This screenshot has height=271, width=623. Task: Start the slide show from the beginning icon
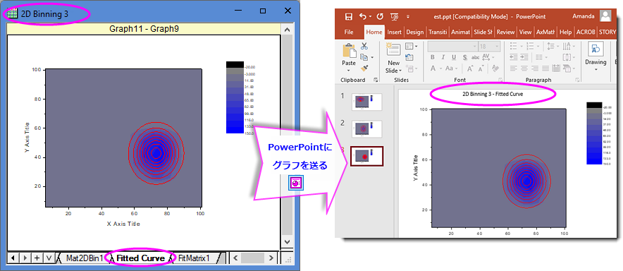tap(395, 16)
